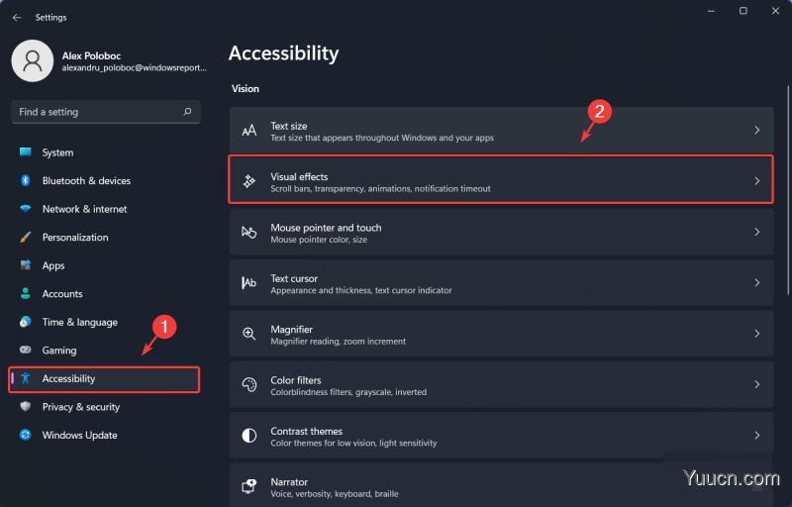Expand the Color filters chevron
The height and width of the screenshot is (507, 792).
point(756,385)
